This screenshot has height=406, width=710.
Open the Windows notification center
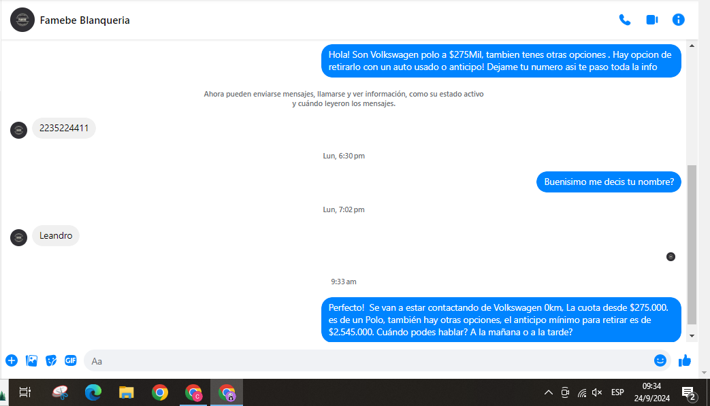(x=688, y=392)
